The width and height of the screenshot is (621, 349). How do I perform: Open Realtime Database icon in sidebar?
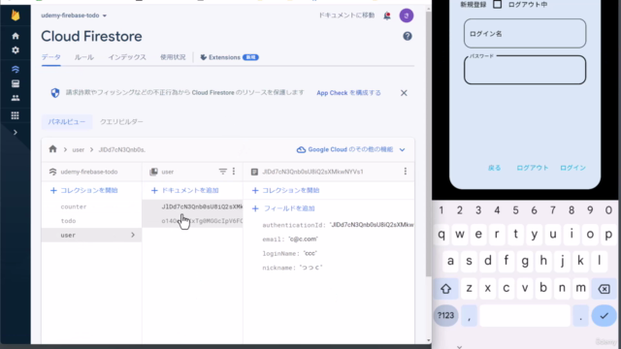point(16,83)
